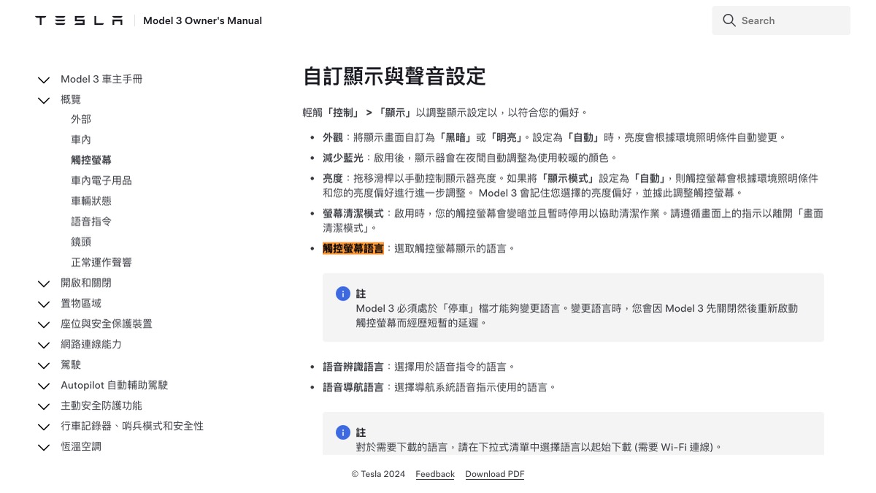Expand the 開啟和關閉 section chevron
Viewport: 876px width, 493px height.
point(44,283)
